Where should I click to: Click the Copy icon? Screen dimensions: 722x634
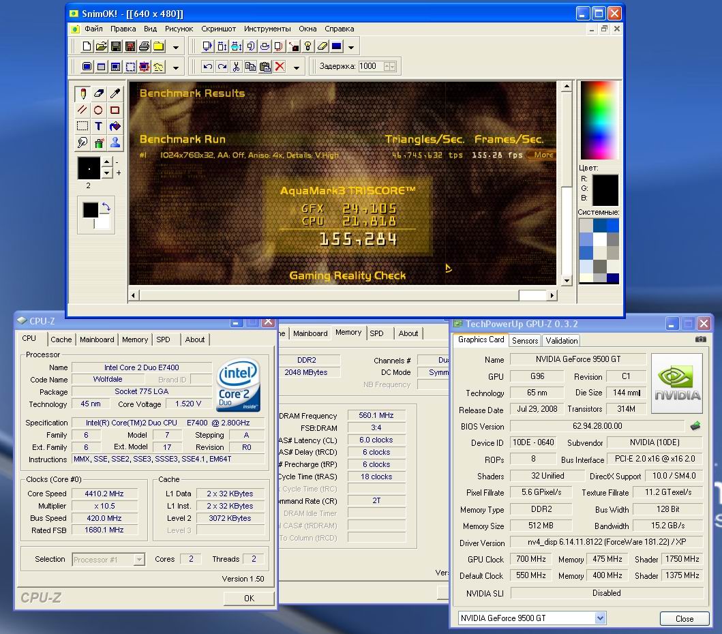(x=250, y=67)
